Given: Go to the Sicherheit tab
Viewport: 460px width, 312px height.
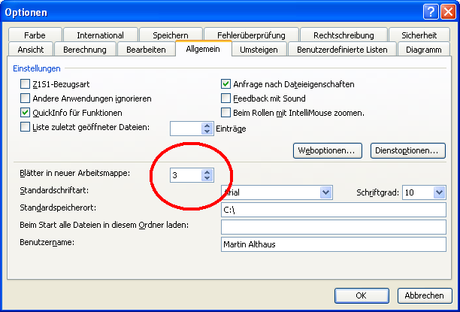Looking at the screenshot, I should point(419,35).
